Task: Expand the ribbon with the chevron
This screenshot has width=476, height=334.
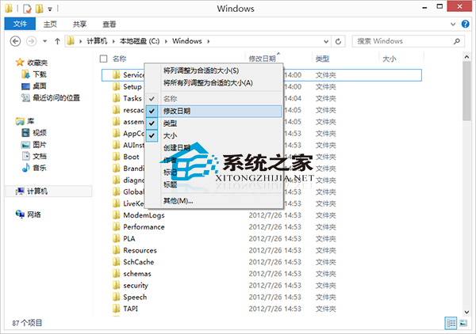Action: point(453,25)
